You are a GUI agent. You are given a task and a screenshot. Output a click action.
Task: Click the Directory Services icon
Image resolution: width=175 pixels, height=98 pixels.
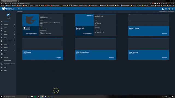point(2,41)
